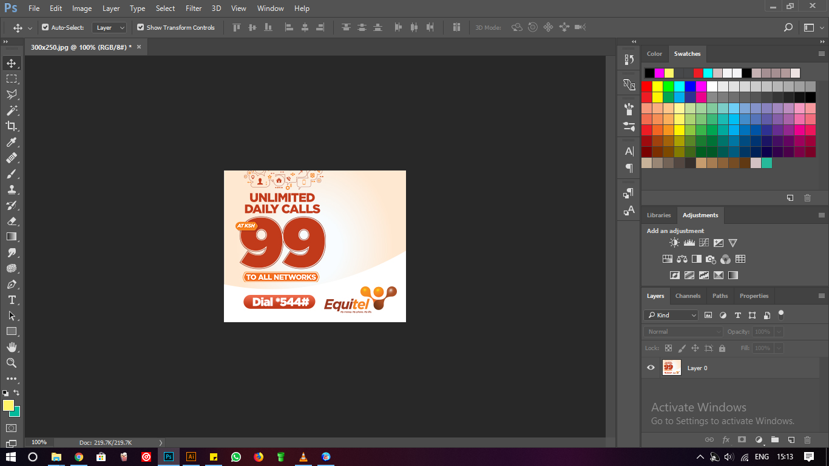Pick the Clone Stamp tool
Screen dimensions: 829x466
pos(12,189)
